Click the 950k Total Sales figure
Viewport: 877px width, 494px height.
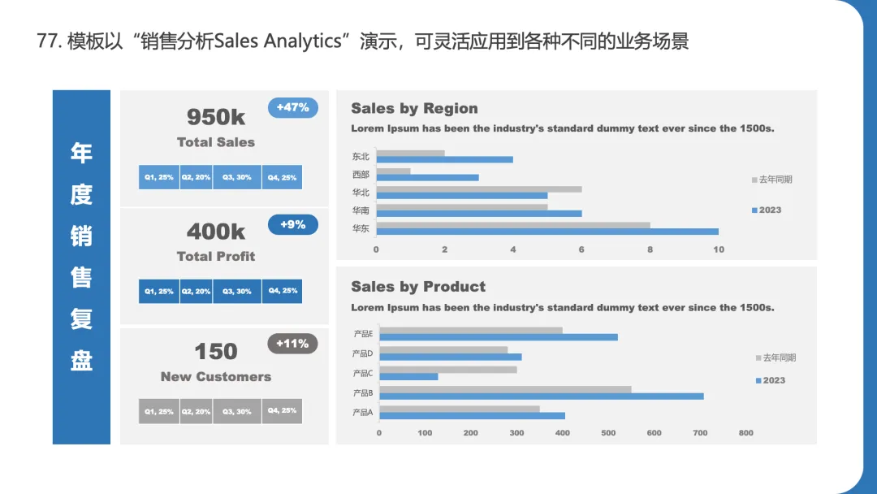(x=216, y=117)
